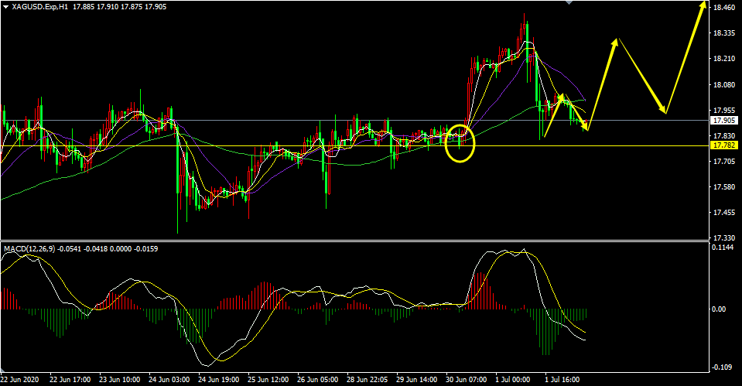
Task: Click the 18.335 price axis value
Action: coord(724,33)
